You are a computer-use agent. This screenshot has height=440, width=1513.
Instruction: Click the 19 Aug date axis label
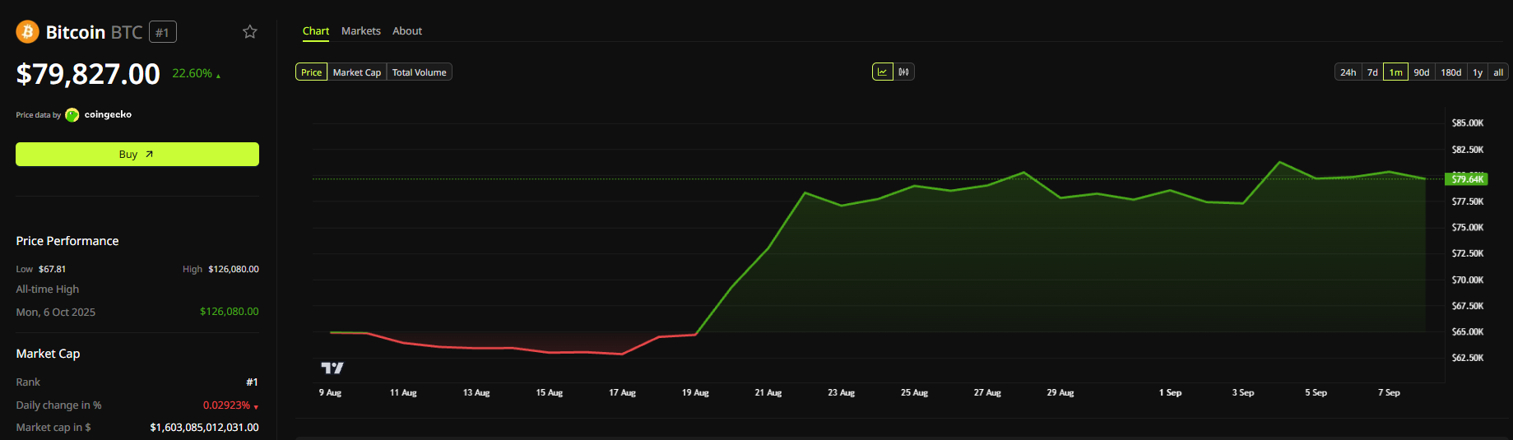695,393
